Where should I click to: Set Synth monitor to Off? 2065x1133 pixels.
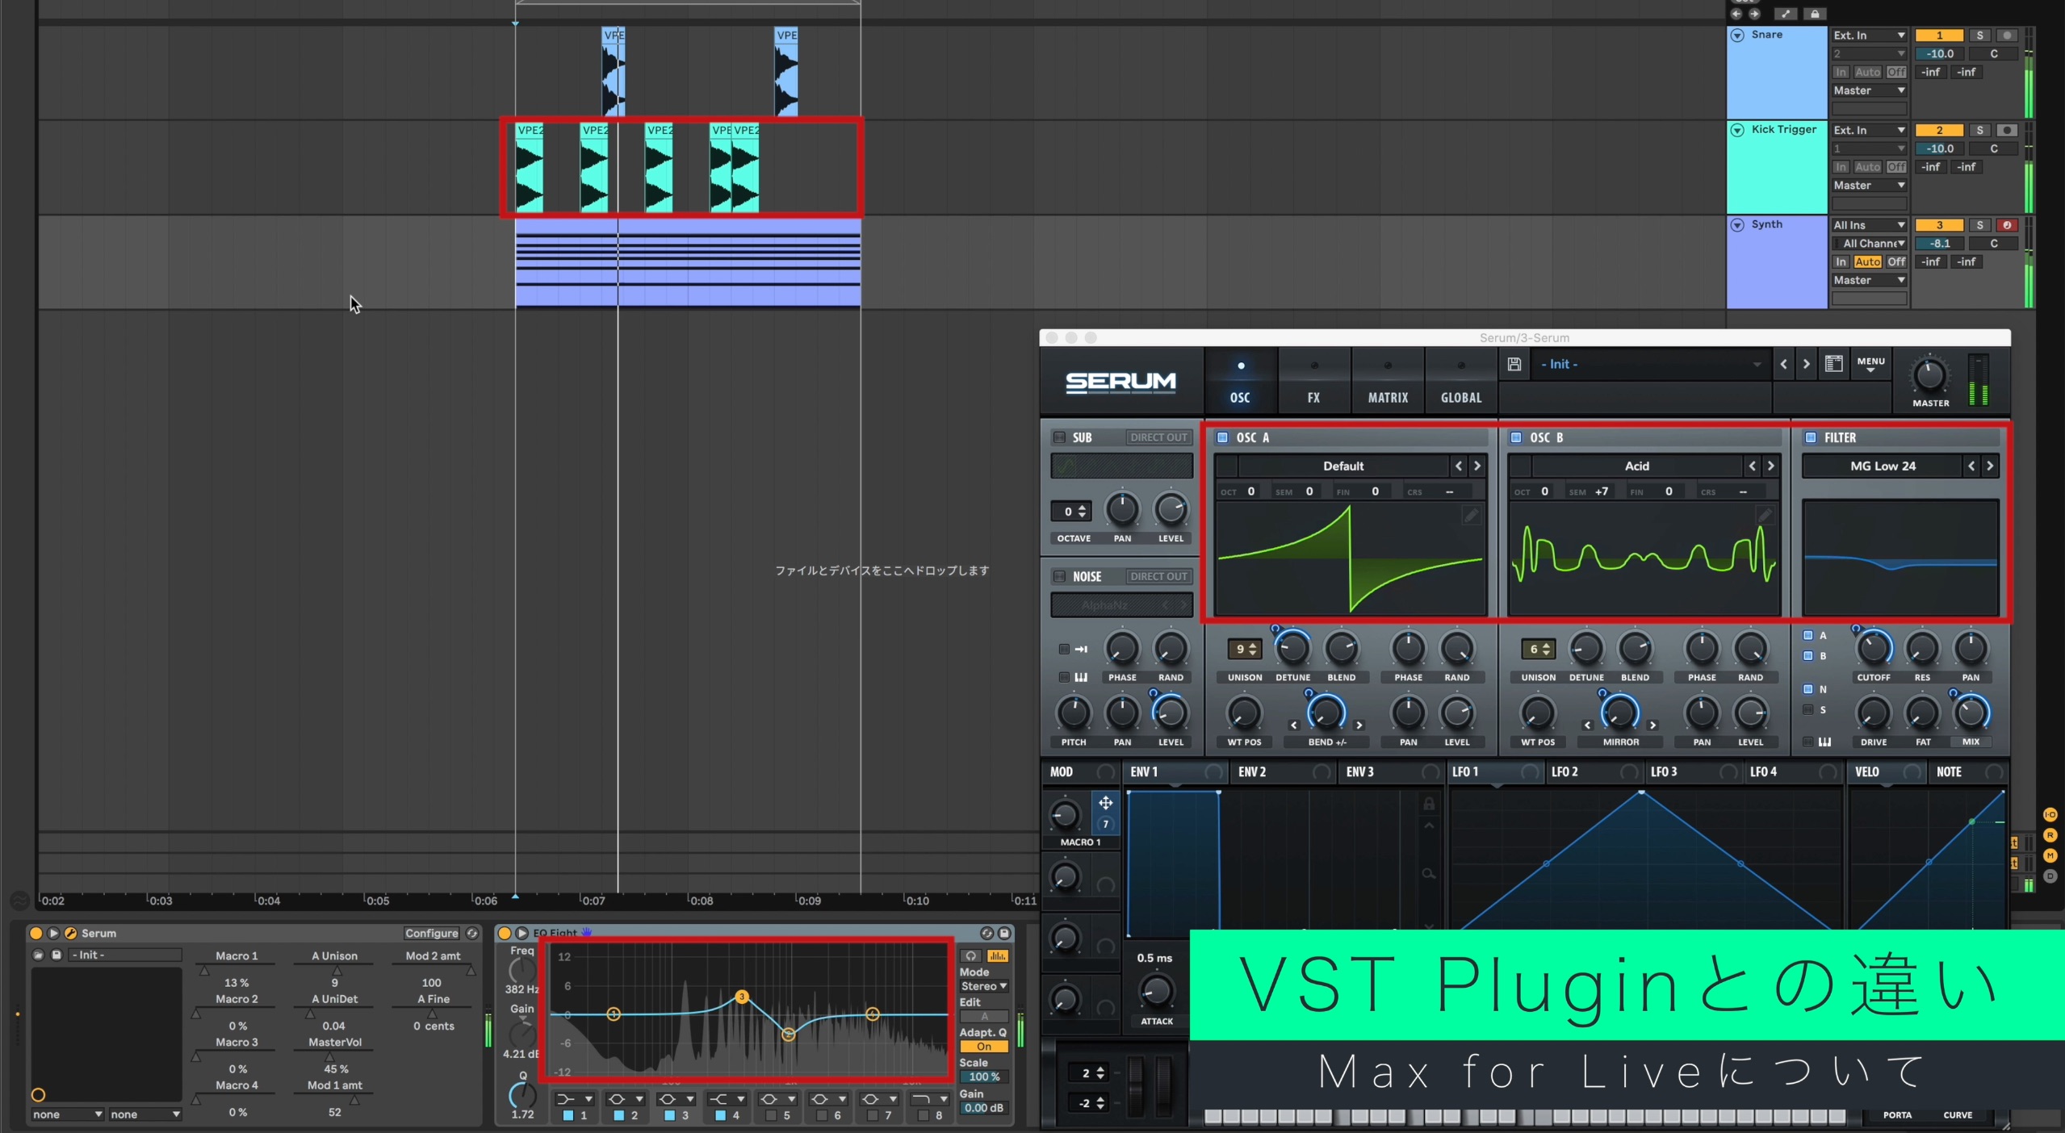[x=1896, y=261]
